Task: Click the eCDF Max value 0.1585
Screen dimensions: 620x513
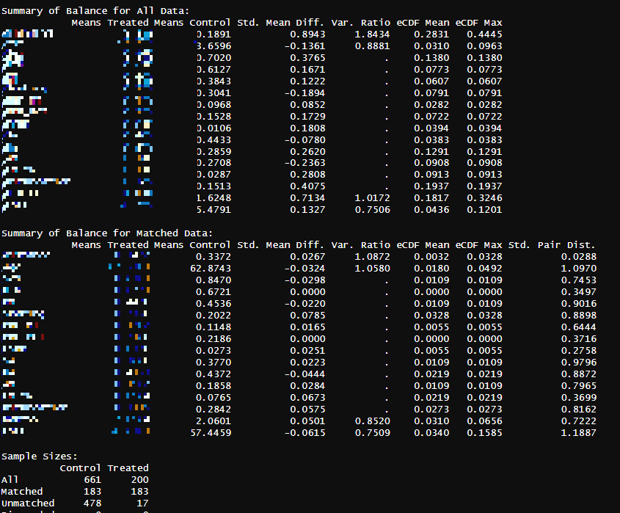Action: pyautogui.click(x=484, y=433)
